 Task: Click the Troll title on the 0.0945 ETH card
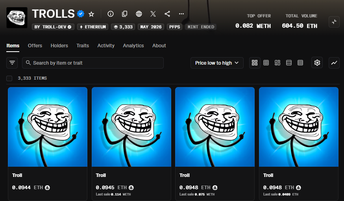101,175
